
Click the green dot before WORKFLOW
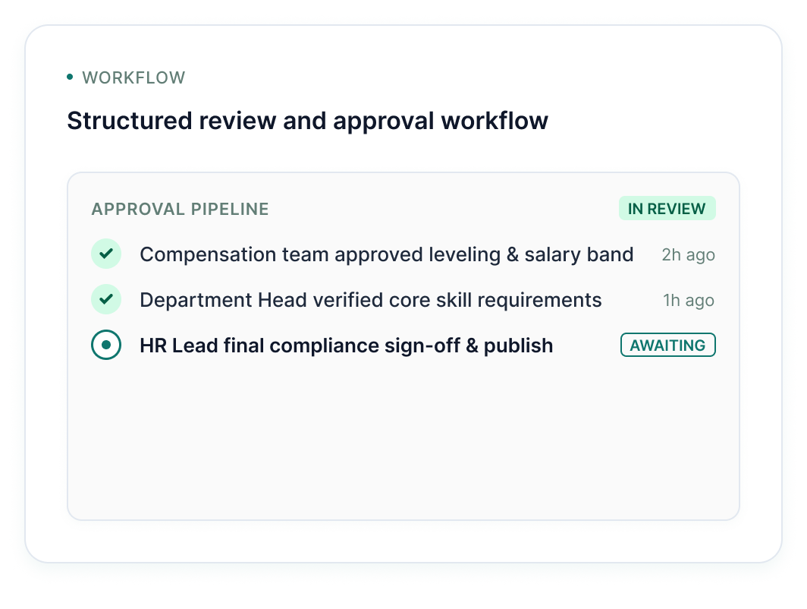coord(70,77)
